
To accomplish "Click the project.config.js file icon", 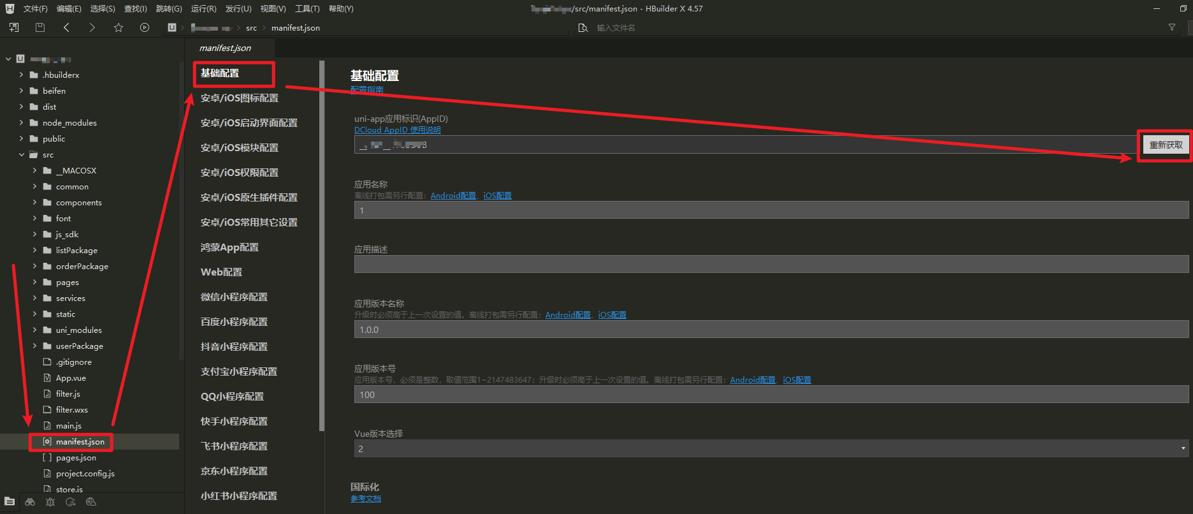I will point(47,473).
